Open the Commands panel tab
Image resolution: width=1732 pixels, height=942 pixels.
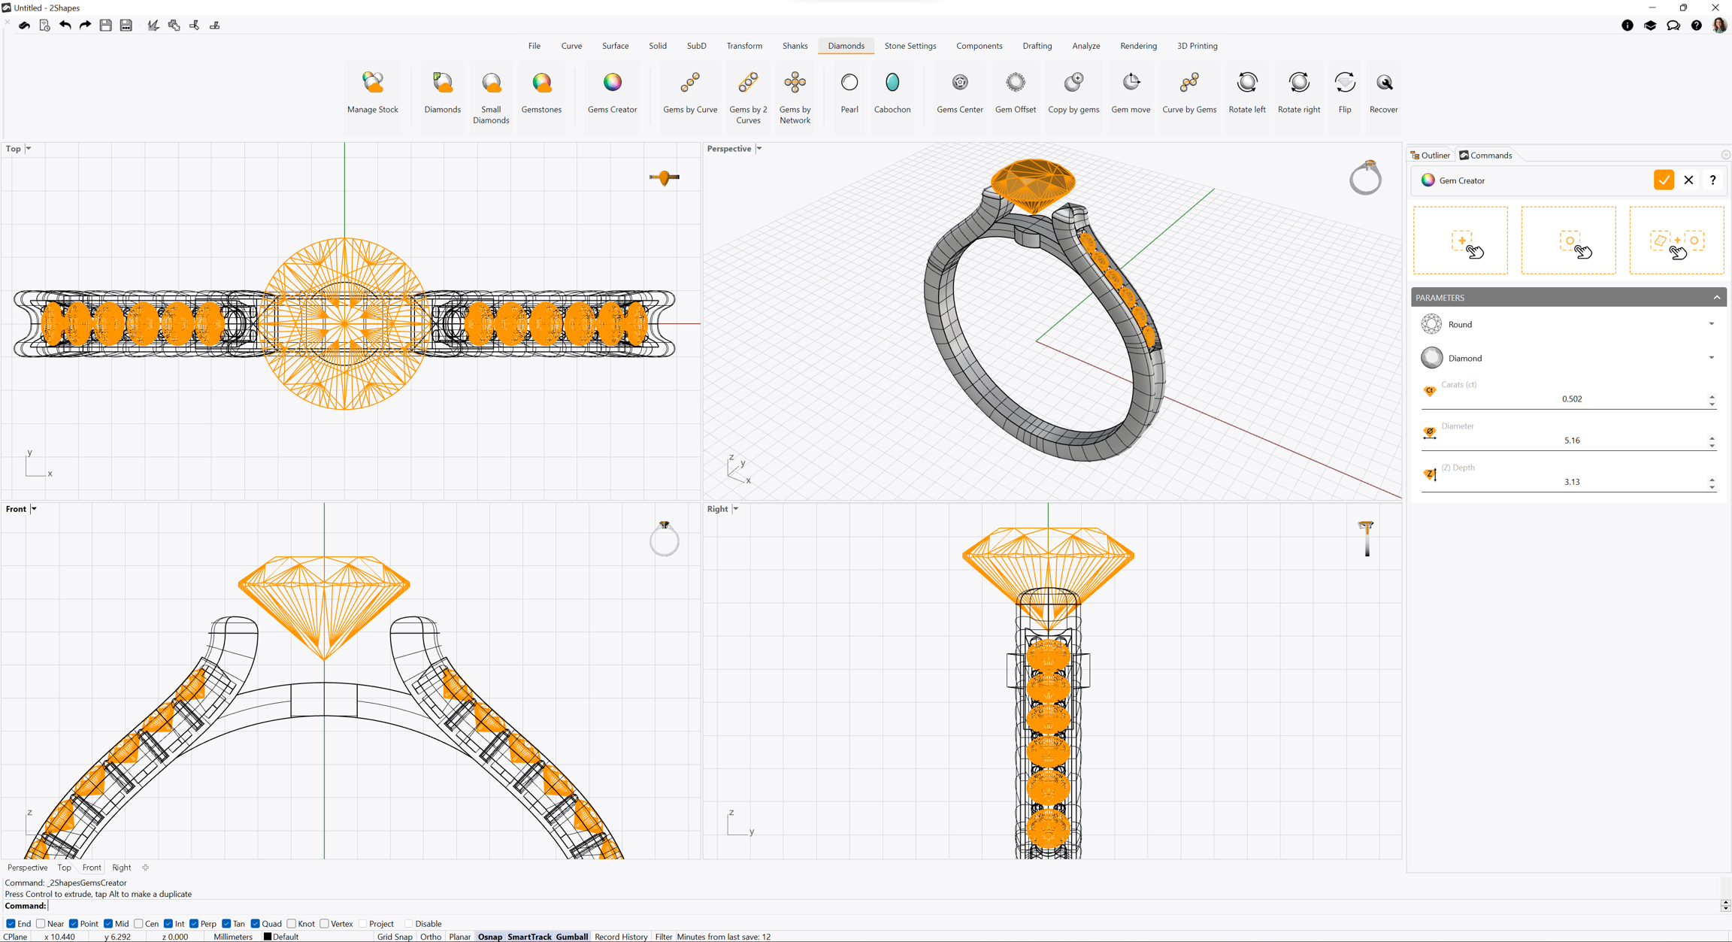point(1485,156)
